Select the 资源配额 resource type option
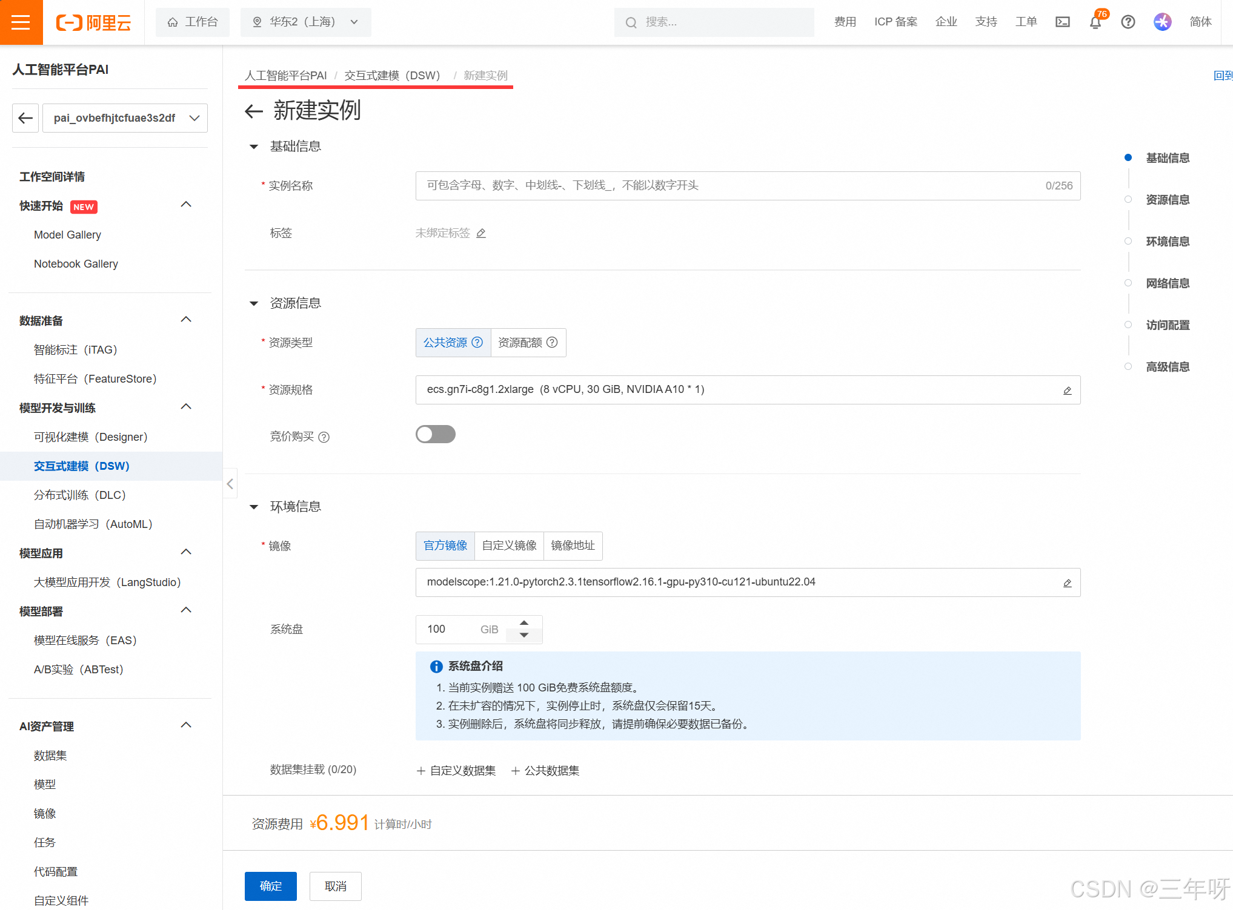The width and height of the screenshot is (1233, 910). click(528, 343)
